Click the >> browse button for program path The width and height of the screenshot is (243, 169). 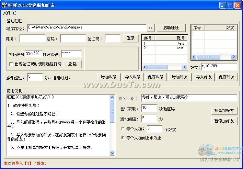(x=150, y=28)
